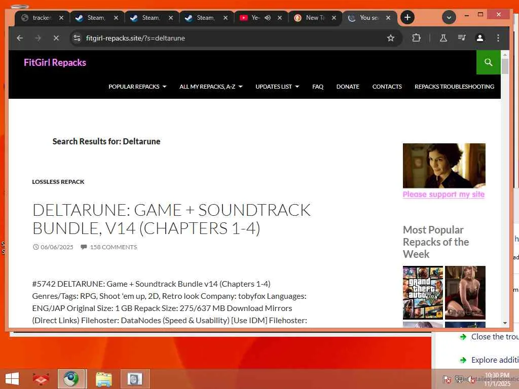Click the page scrollbar up arrow

505,55
